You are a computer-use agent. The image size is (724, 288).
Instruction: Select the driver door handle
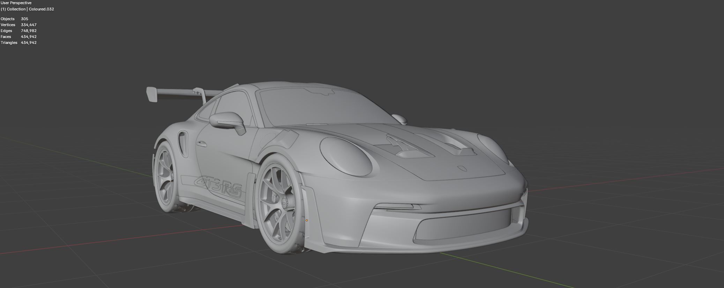click(x=201, y=144)
